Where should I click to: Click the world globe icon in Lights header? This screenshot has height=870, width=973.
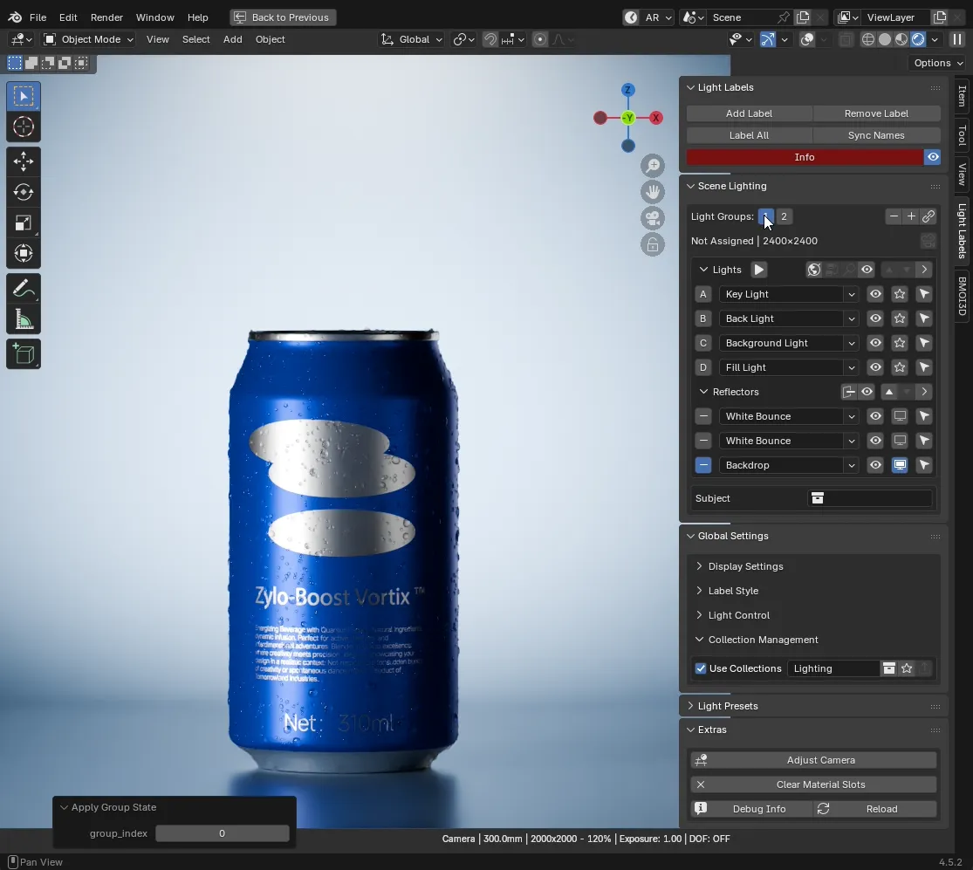(813, 270)
